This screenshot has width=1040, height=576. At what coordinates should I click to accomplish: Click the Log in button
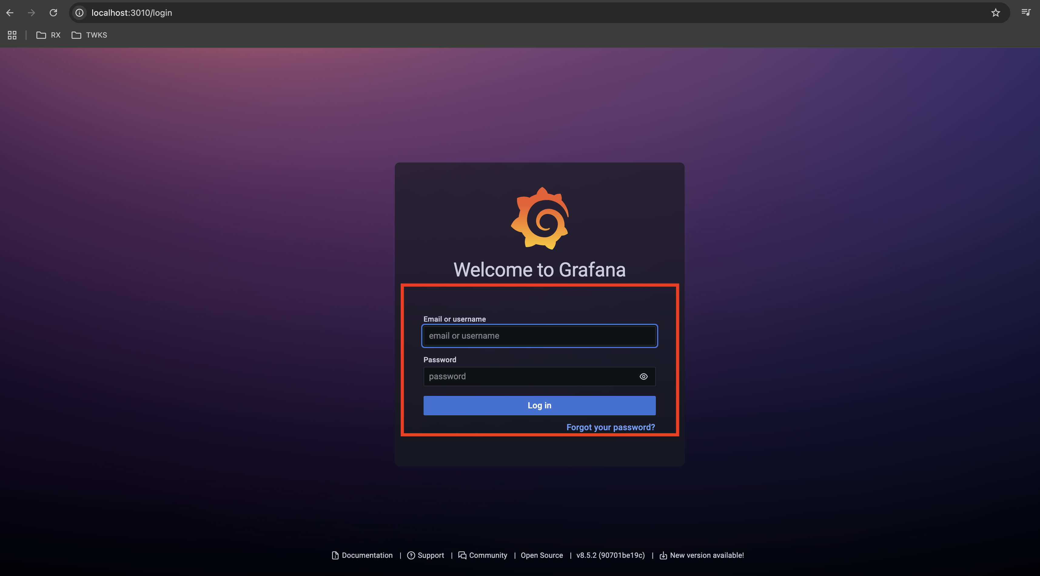[539, 405]
